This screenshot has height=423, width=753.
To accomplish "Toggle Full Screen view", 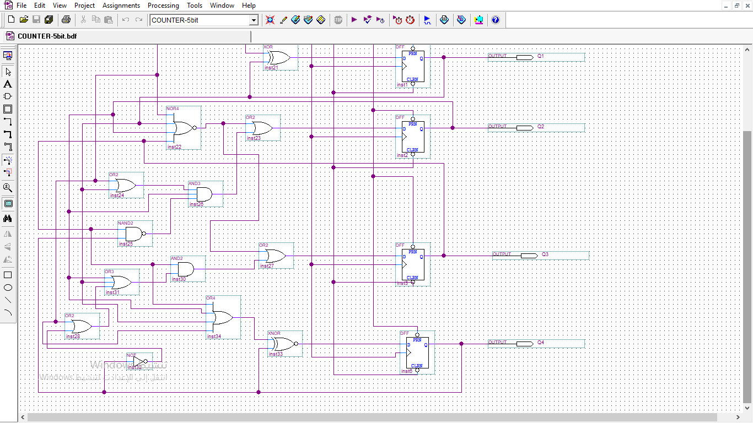I will (8, 203).
